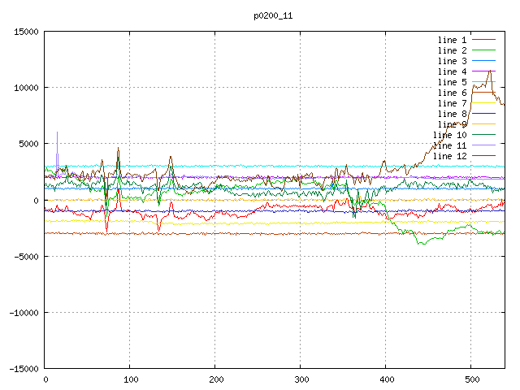Click the red line 1 legend sample
The width and height of the screenshot is (520, 390).
(x=483, y=40)
